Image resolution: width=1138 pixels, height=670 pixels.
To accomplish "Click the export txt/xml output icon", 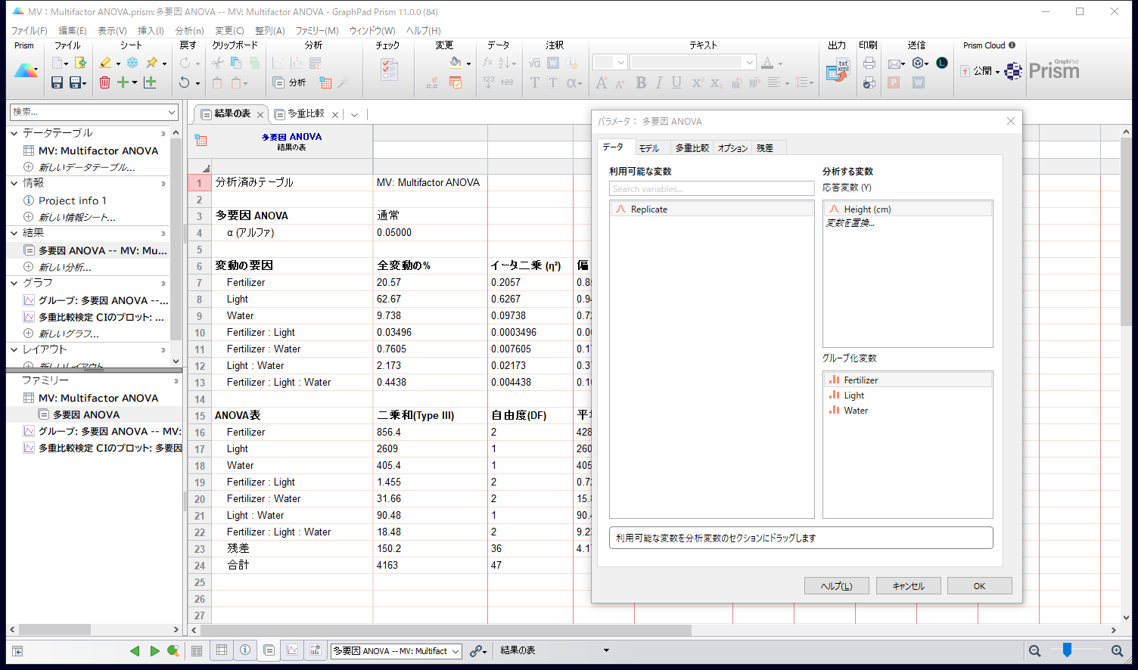I will (837, 71).
